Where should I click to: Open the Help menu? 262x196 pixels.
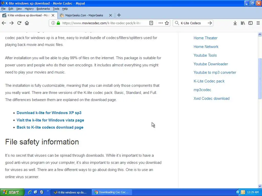(65, 9)
